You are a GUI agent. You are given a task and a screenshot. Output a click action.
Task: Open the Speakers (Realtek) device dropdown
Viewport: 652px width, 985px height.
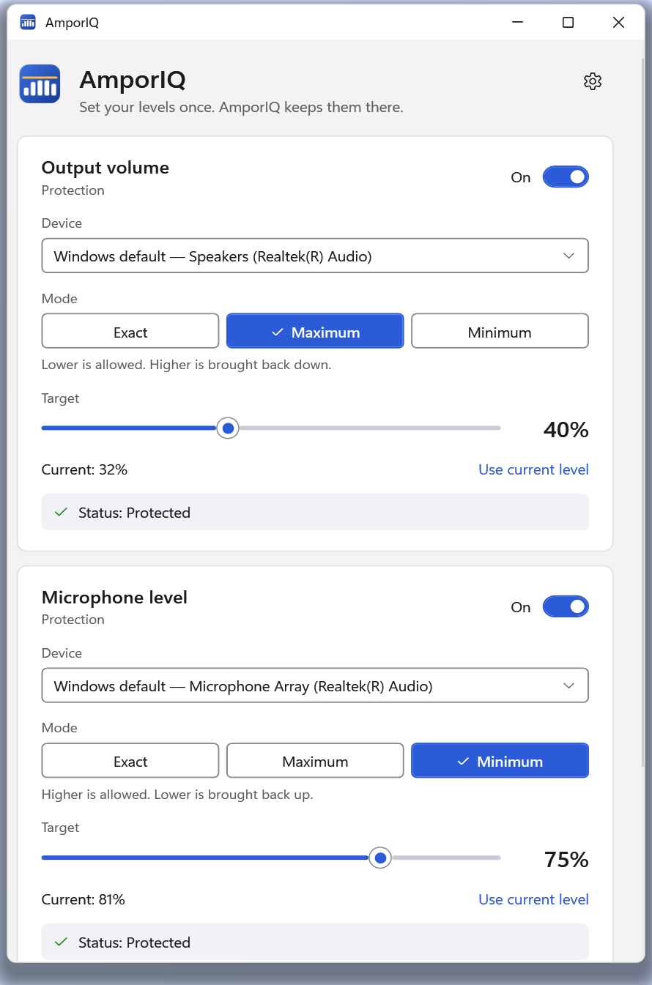coord(315,256)
